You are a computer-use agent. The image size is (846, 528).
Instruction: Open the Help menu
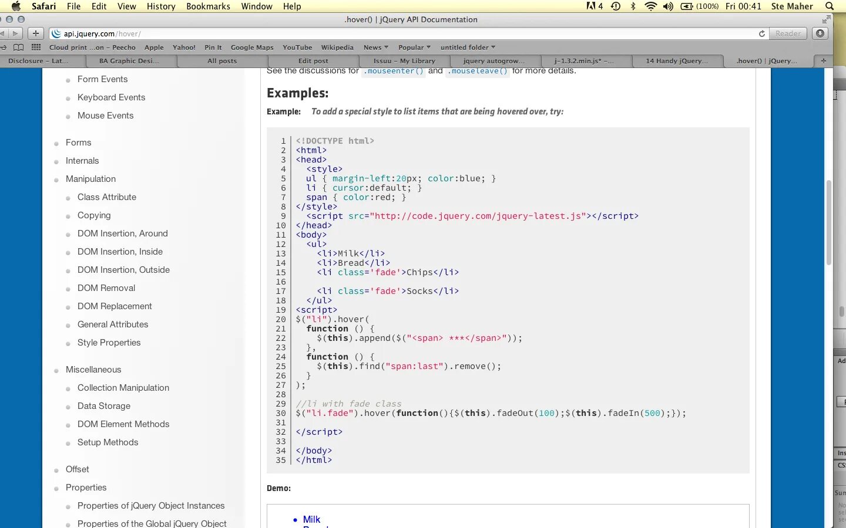(292, 6)
